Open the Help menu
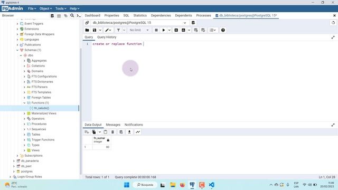The height and width of the screenshot is (190, 338). pyautogui.click(x=74, y=8)
